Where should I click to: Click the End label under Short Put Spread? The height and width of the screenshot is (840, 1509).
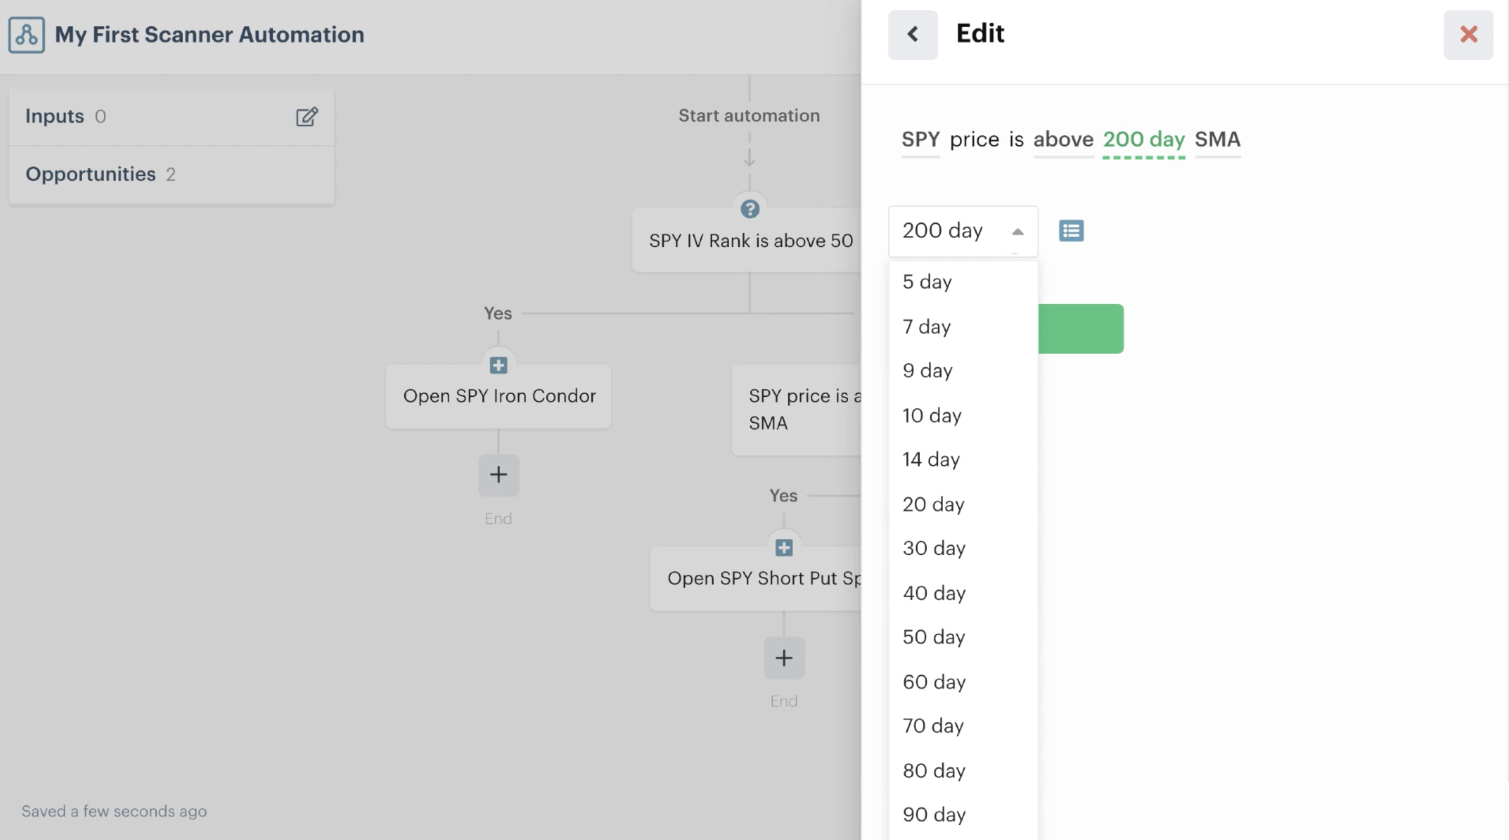point(784,701)
